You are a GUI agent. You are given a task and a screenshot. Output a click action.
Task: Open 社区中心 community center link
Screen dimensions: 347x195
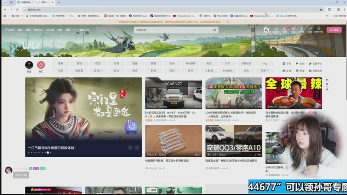coord(316,63)
